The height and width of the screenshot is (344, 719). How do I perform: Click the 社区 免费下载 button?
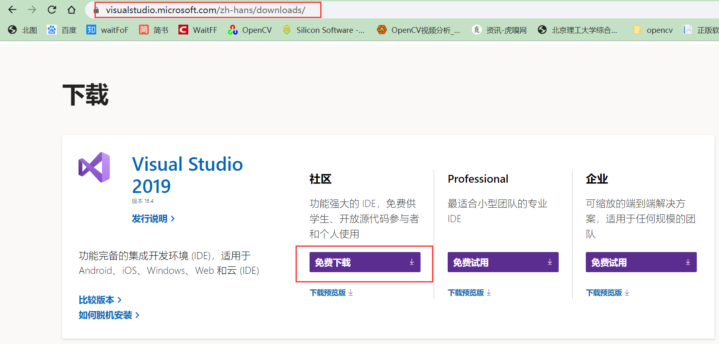(x=365, y=262)
